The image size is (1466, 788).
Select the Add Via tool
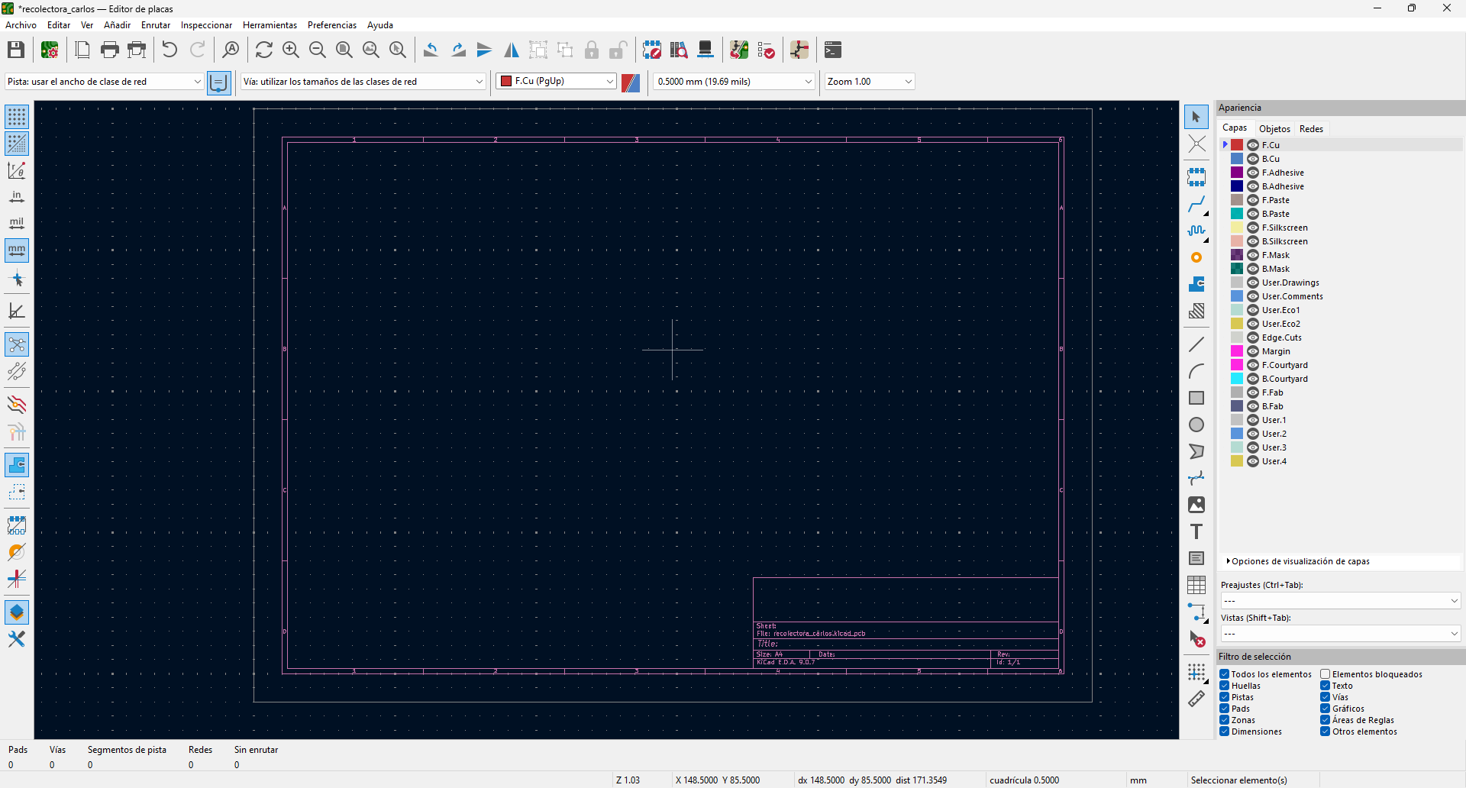(x=1196, y=257)
